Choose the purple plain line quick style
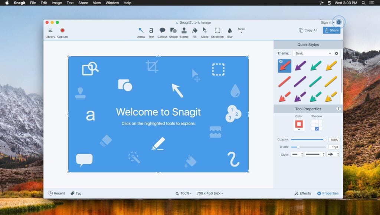The width and height of the screenshot is (380, 215). [x=300, y=82]
